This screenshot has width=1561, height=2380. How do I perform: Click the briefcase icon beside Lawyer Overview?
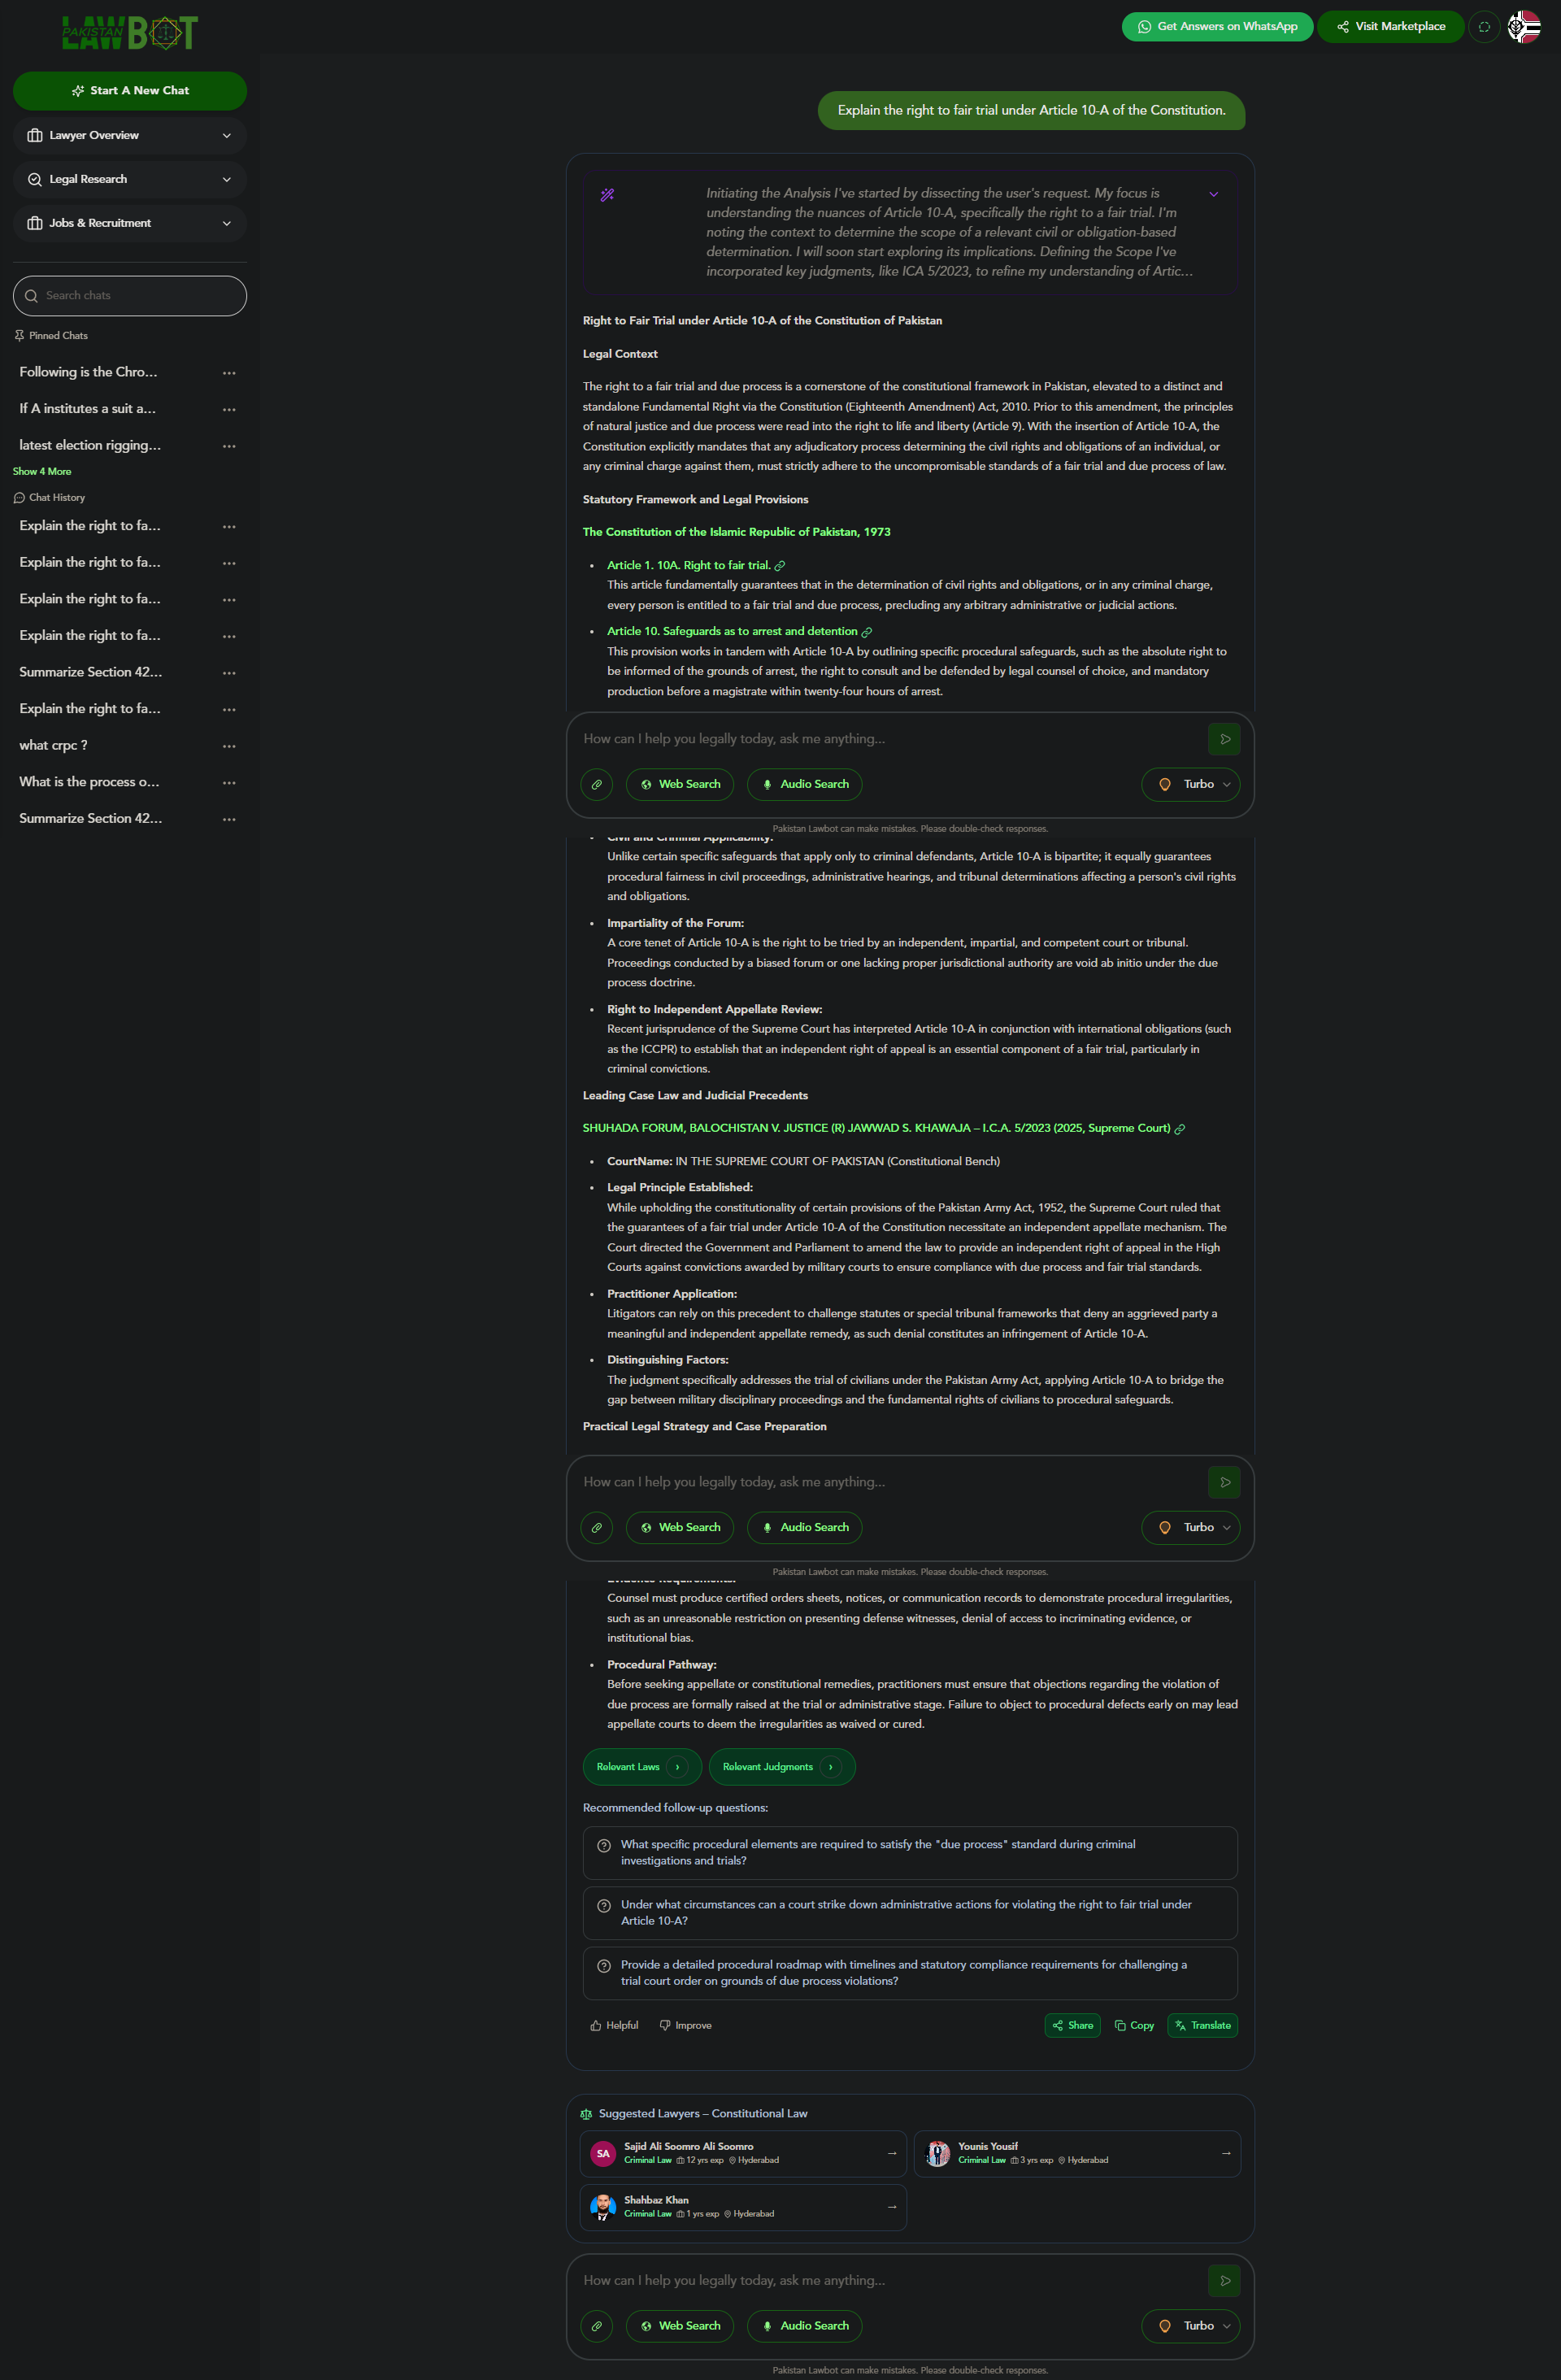tap(35, 136)
